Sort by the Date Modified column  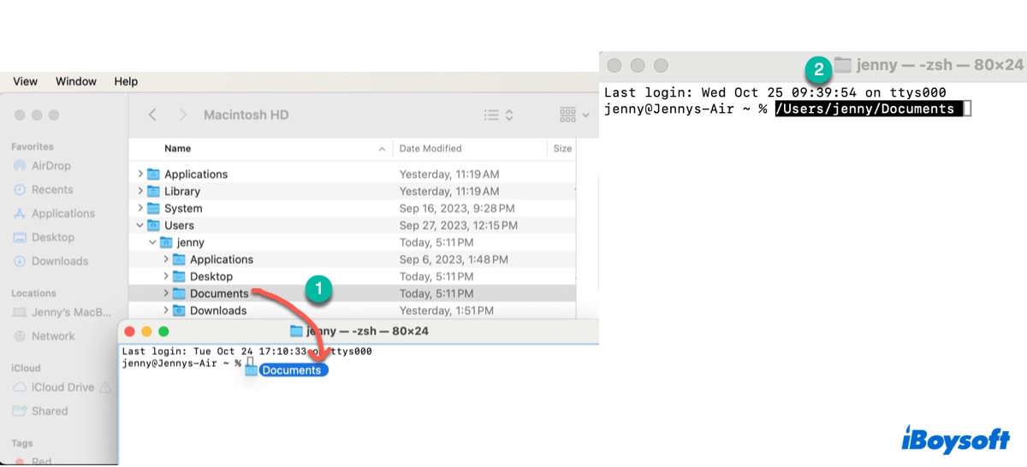click(x=430, y=149)
